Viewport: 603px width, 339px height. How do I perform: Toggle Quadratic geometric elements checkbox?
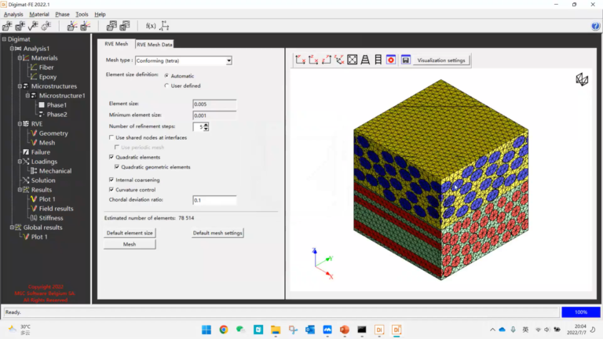tap(117, 167)
